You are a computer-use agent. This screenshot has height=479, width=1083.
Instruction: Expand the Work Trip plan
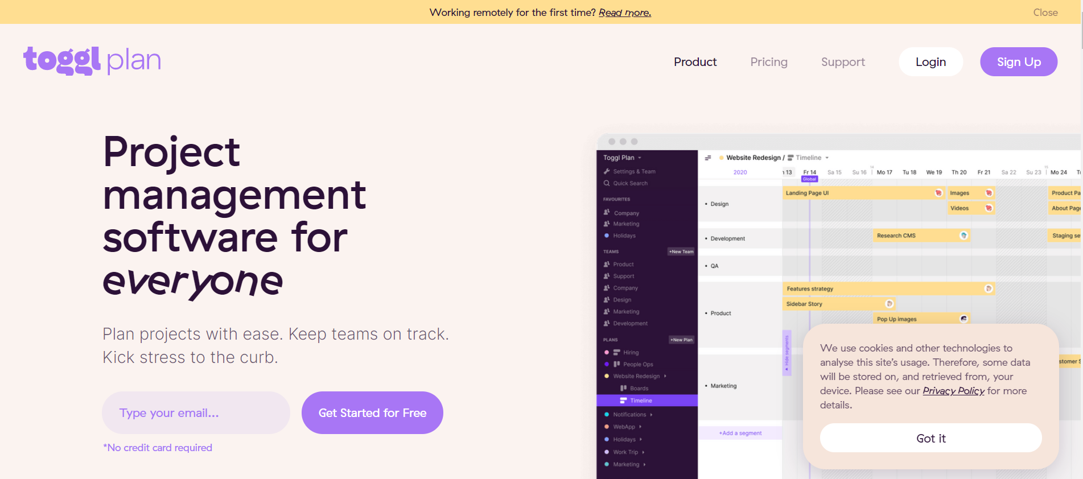643,452
